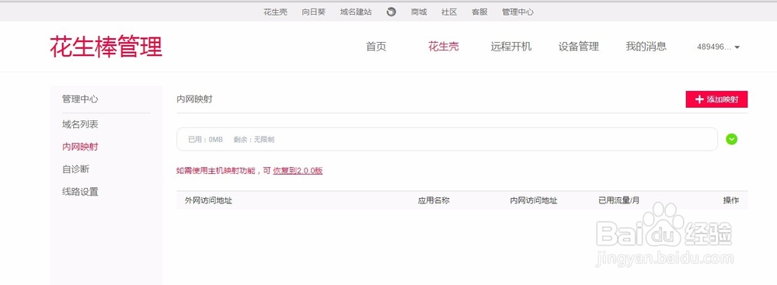Switch to 首页 navigation tab
The height and width of the screenshot is (285, 777).
[x=376, y=47]
